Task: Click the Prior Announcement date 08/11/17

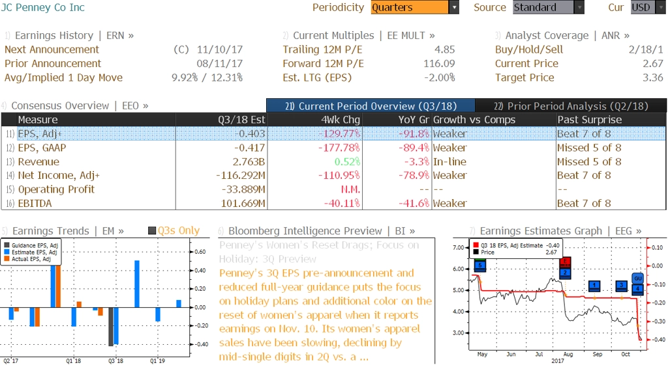Action: pos(219,63)
